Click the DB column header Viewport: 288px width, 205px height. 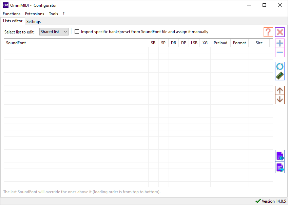click(174, 43)
